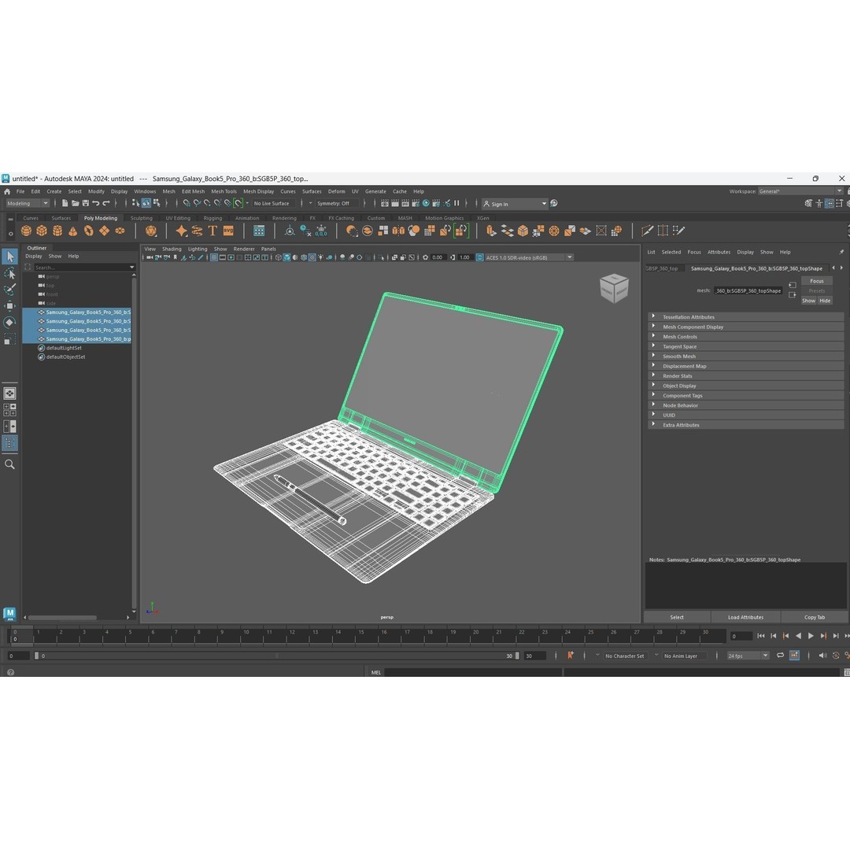Open the Deform menu
The width and height of the screenshot is (850, 850).
(x=336, y=191)
